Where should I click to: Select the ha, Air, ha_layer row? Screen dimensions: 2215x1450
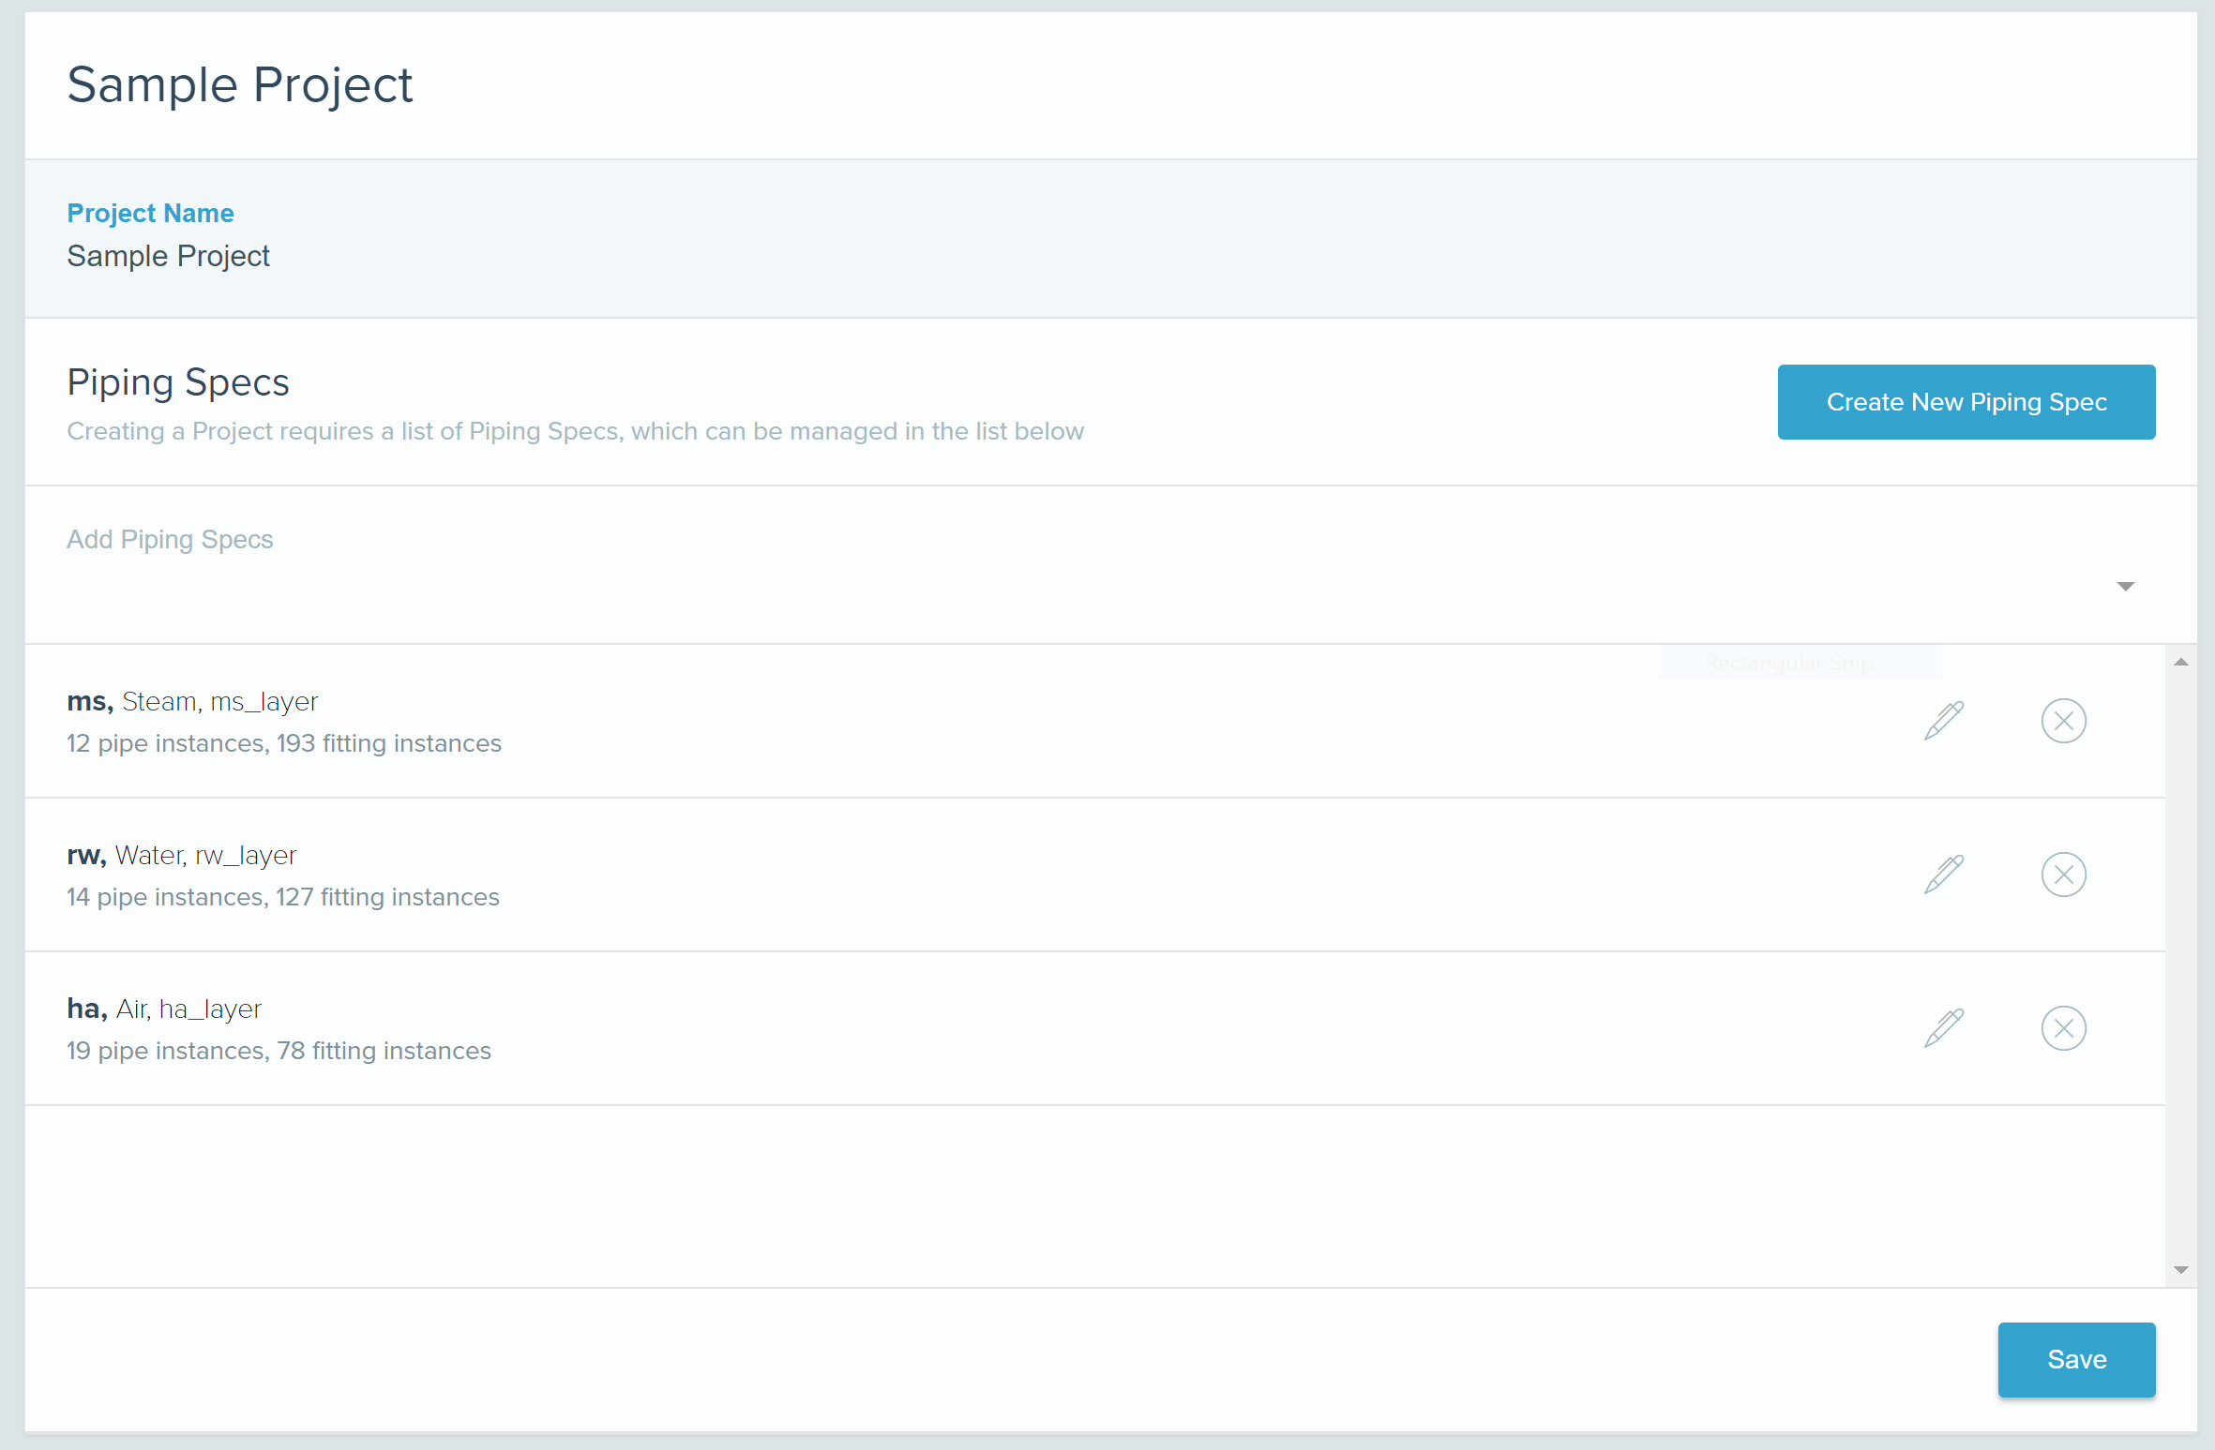(164, 1009)
